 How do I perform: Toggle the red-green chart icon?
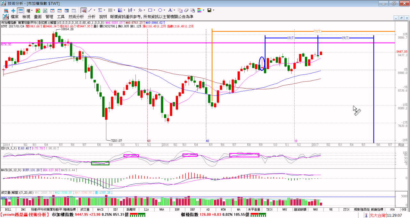coord(37,11)
